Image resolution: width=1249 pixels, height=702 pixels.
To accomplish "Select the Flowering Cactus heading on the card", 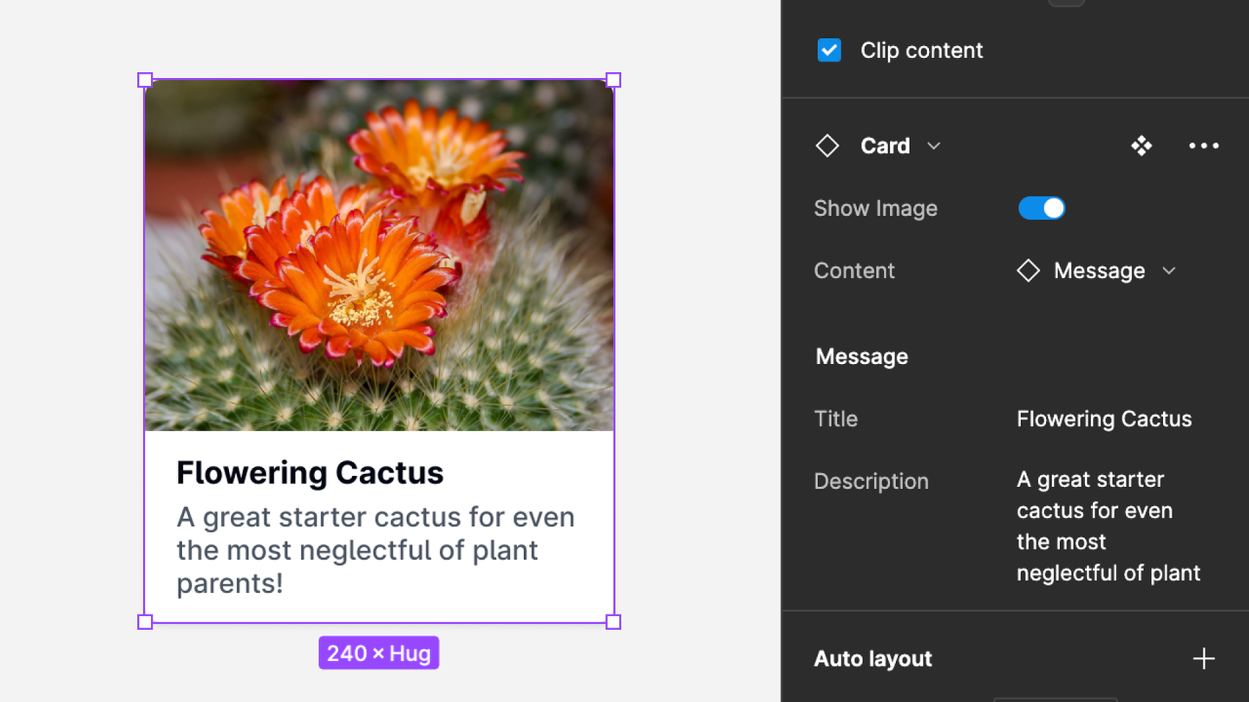I will click(x=310, y=473).
